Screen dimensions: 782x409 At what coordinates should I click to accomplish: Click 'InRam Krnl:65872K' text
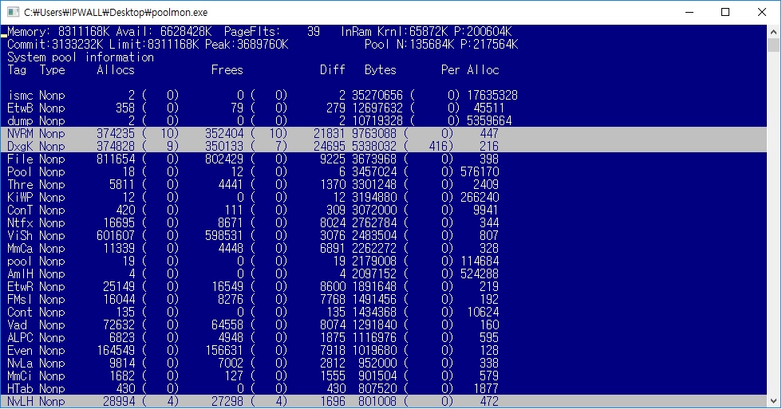[x=394, y=32]
